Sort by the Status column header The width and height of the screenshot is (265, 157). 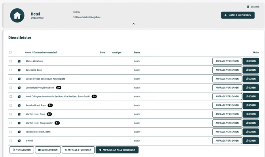point(137,52)
